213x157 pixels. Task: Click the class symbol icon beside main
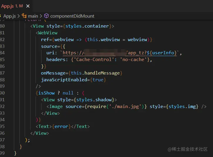(x=24, y=16)
